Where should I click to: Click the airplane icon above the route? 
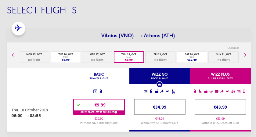coord(18,28)
